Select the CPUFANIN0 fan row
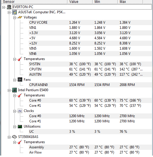Viewport: 153px width, 157px height. pos(90,85)
